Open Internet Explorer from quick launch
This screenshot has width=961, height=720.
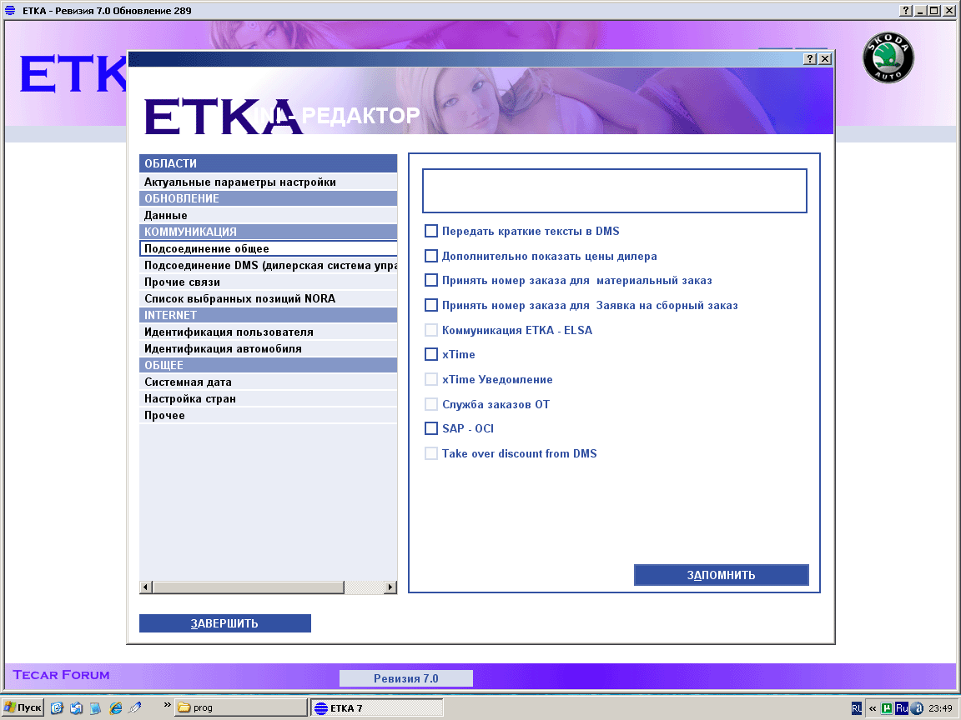115,707
